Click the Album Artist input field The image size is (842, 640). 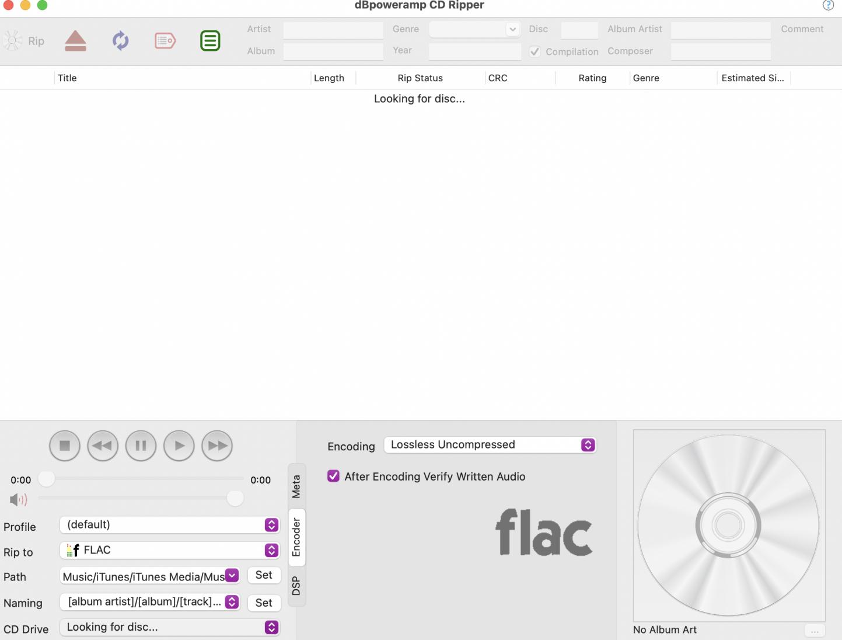click(x=721, y=30)
